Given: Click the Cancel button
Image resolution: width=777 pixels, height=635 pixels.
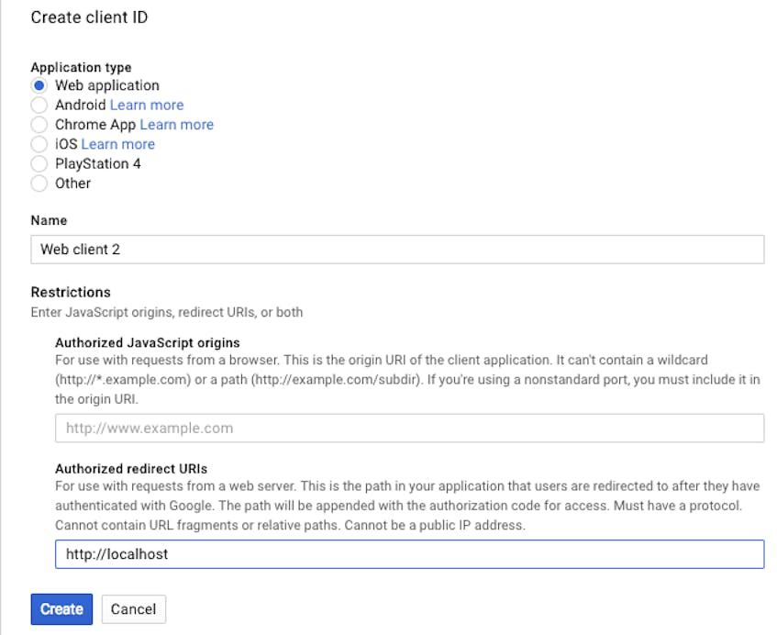Looking at the screenshot, I should pos(133,608).
